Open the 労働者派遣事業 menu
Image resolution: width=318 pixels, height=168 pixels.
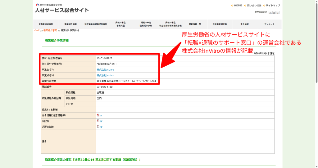click(x=46, y=24)
